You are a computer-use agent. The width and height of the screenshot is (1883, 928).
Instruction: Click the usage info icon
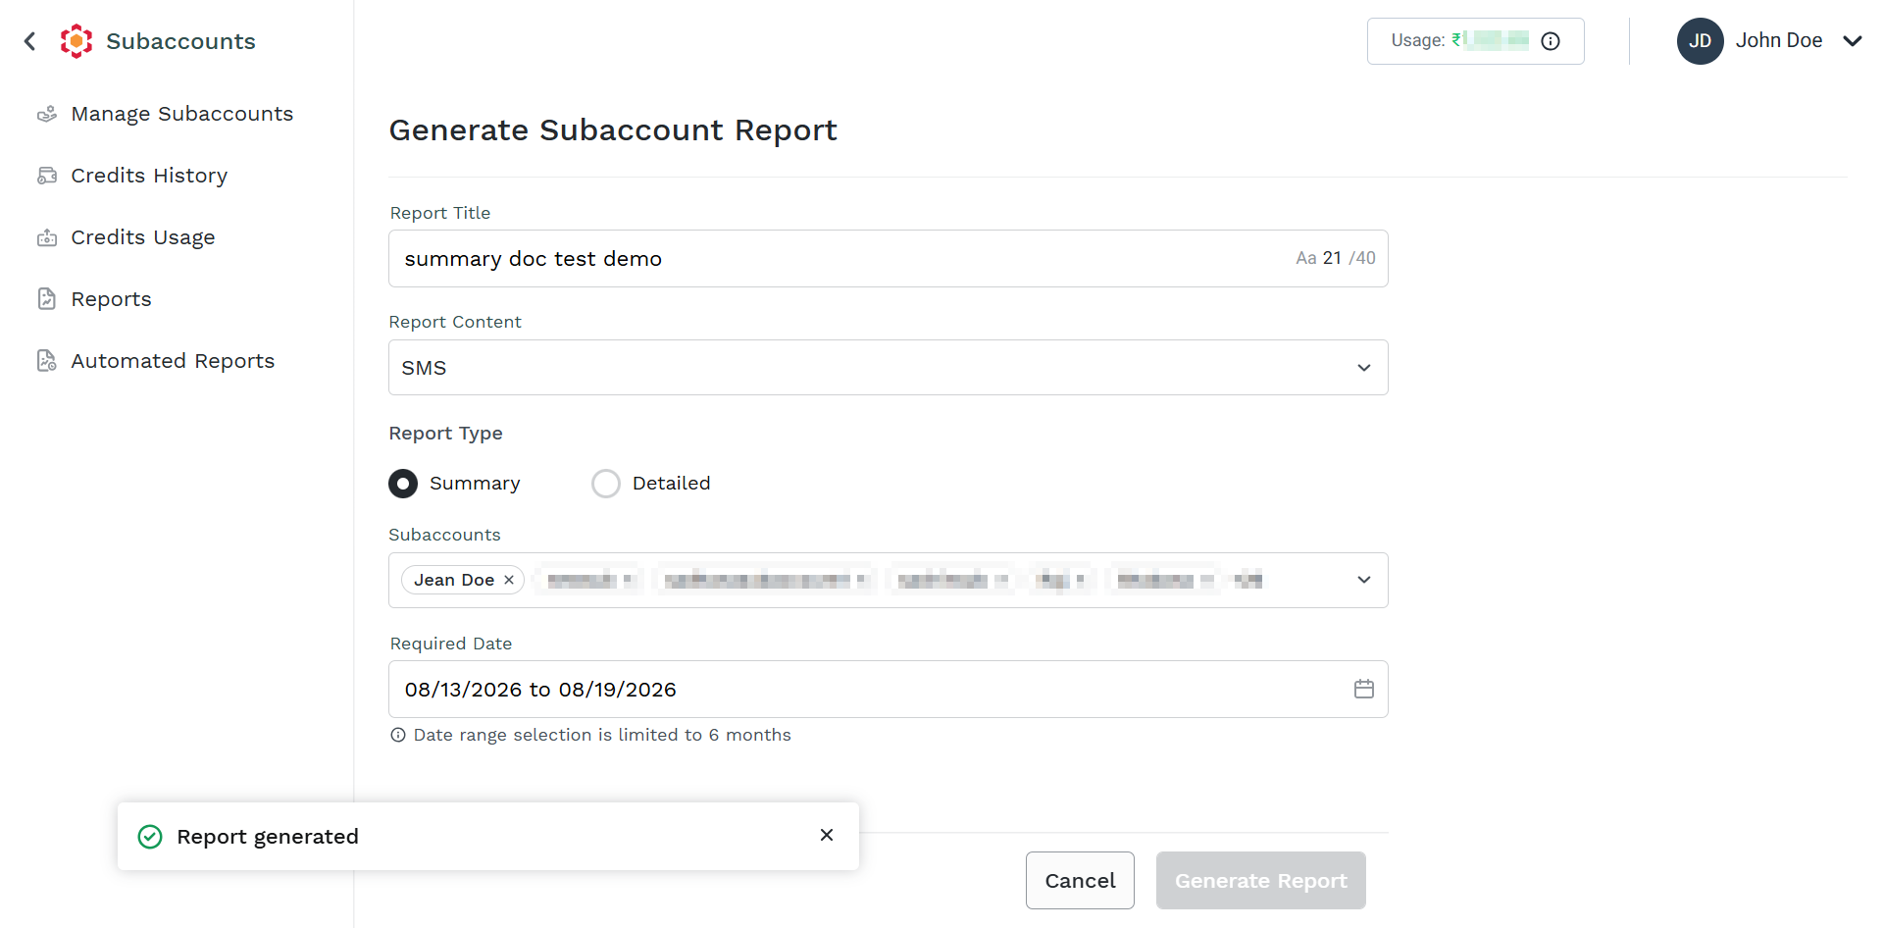tap(1551, 41)
